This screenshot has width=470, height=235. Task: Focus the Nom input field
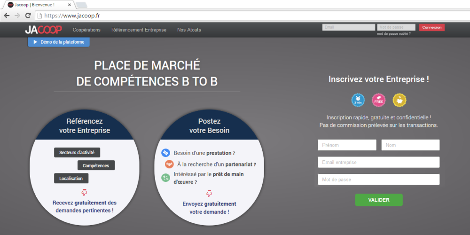410,145
